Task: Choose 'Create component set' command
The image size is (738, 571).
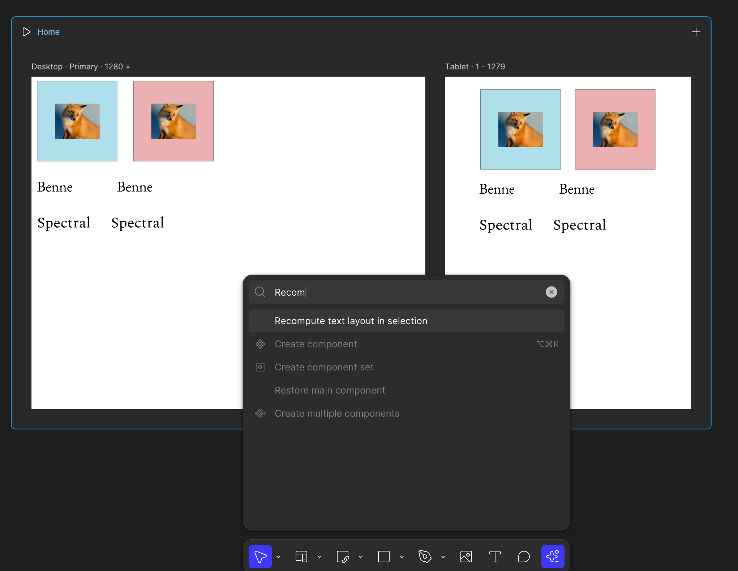Action: pos(324,367)
